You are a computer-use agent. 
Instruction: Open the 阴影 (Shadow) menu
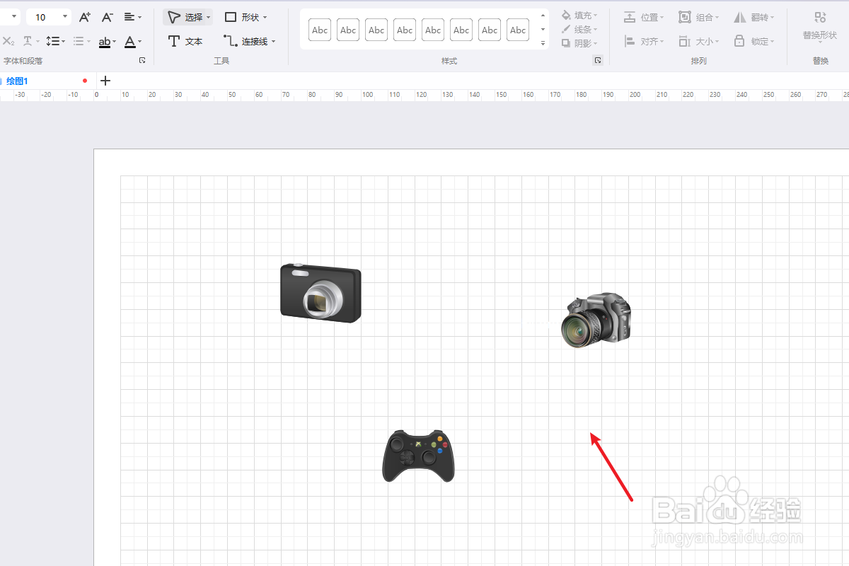pyautogui.click(x=579, y=43)
